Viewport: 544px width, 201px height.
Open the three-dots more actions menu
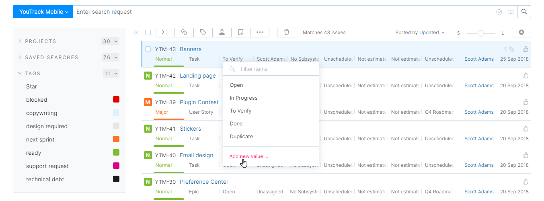(x=260, y=33)
